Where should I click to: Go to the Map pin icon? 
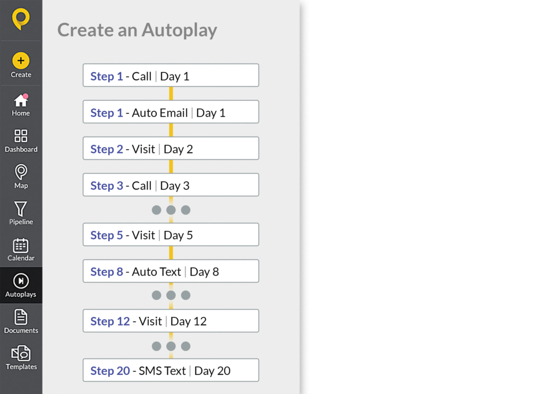[x=21, y=172]
